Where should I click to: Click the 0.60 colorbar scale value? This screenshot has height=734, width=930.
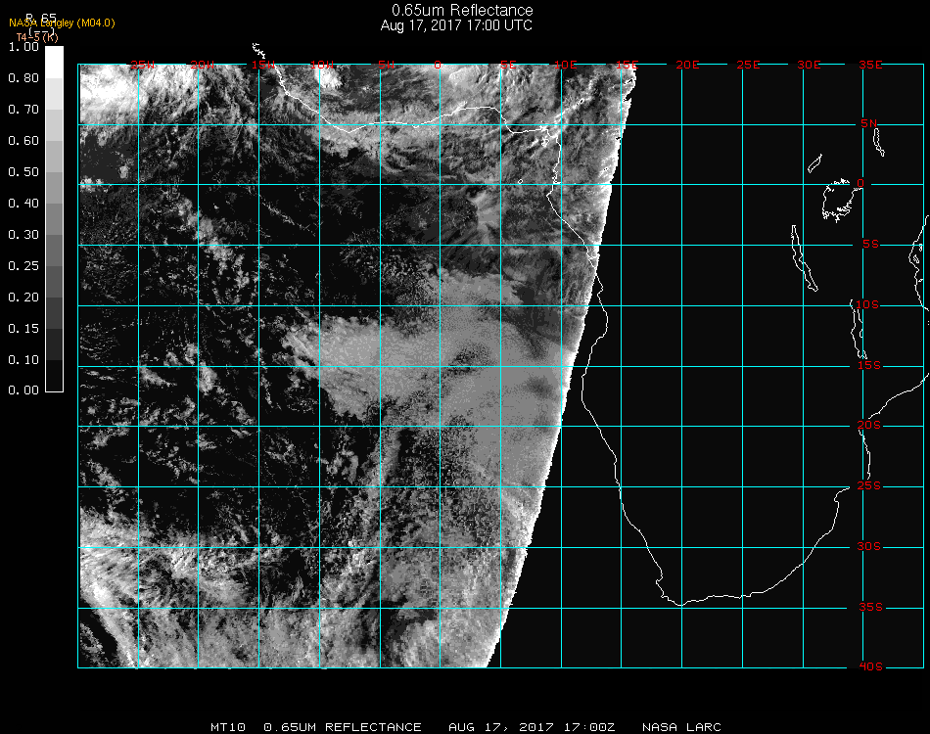23,141
